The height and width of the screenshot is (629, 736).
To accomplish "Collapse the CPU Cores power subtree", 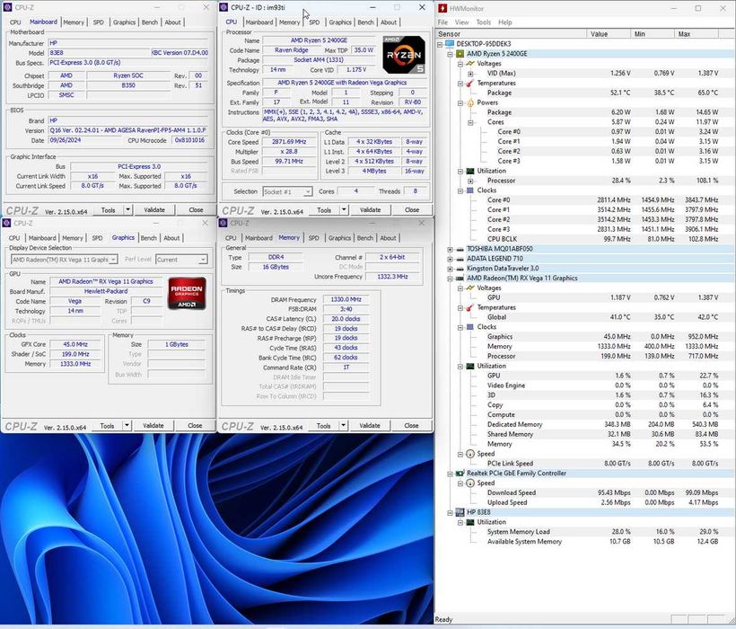I will pos(470,122).
